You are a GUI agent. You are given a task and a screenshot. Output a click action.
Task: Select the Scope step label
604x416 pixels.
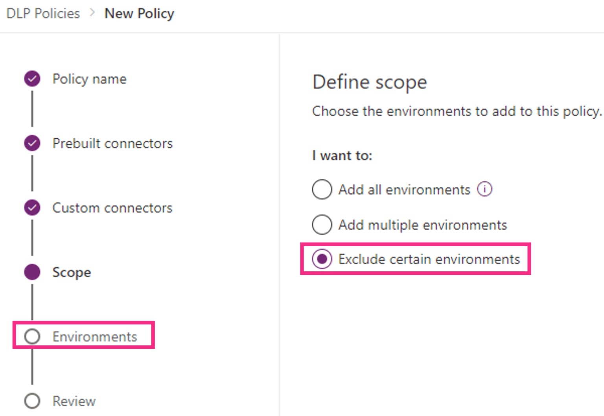click(72, 272)
